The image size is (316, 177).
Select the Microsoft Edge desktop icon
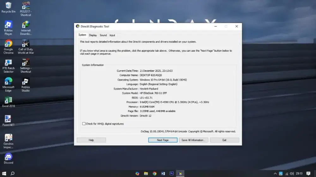click(8, 85)
